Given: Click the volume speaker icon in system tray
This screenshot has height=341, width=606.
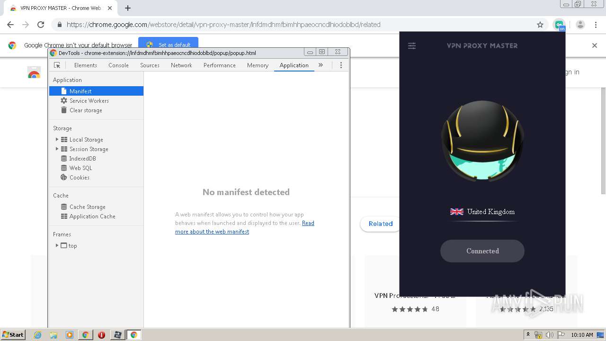Looking at the screenshot, I should [550, 335].
